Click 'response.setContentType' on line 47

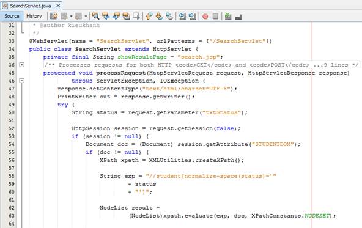[98, 89]
